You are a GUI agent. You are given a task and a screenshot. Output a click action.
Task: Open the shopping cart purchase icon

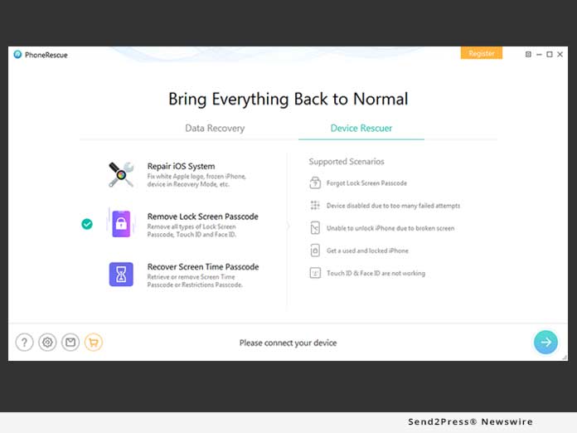click(94, 342)
